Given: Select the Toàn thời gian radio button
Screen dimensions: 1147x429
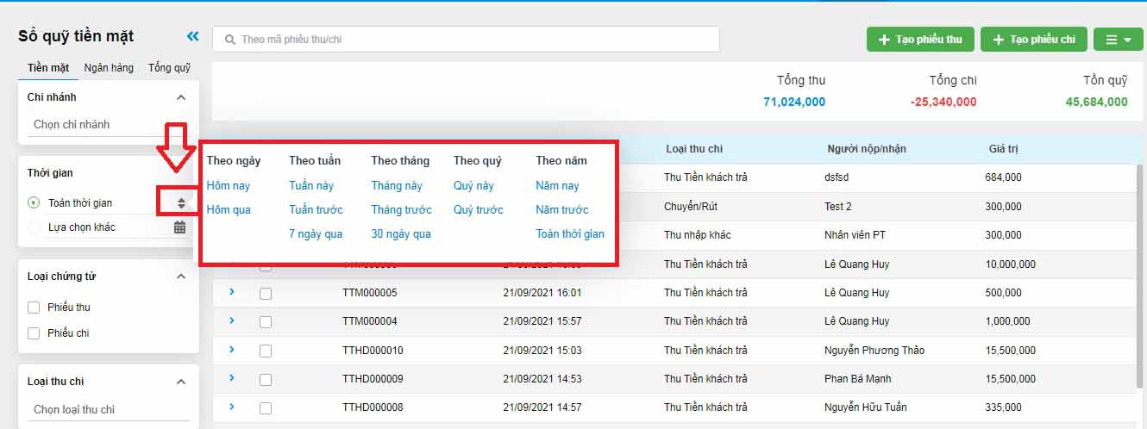Looking at the screenshot, I should click(34, 203).
